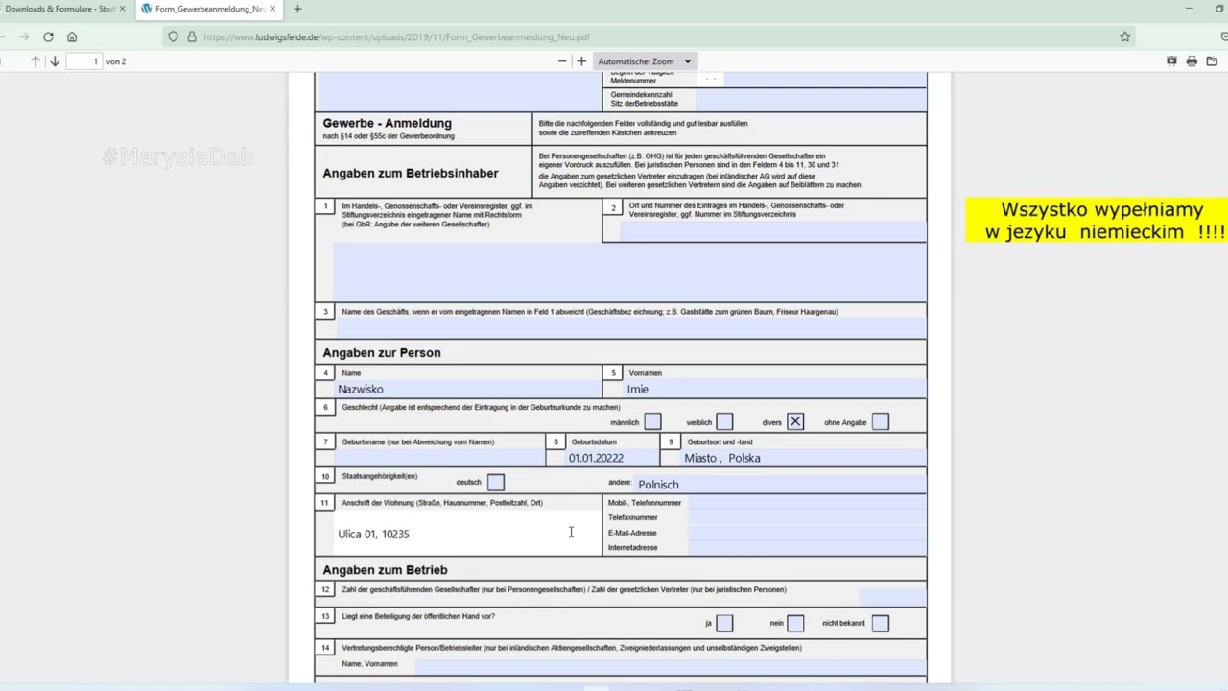Click the Telefaxnummer field
This screenshot has width=1228, height=691.
[x=807, y=517]
